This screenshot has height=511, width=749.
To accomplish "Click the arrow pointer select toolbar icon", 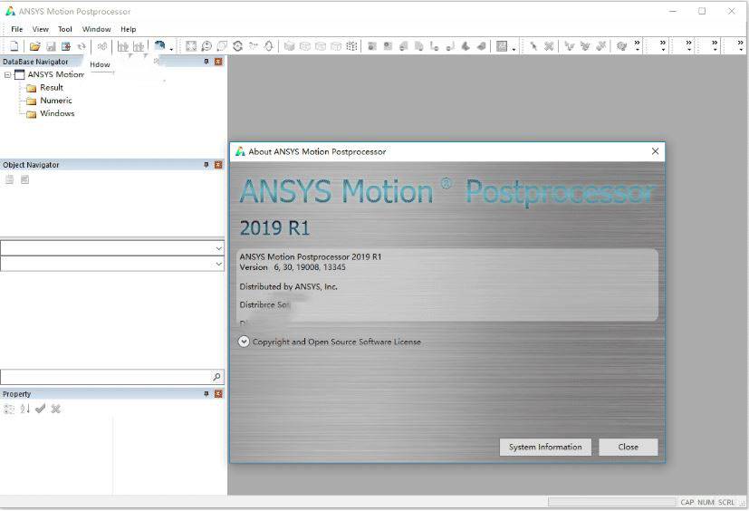I will tap(533, 46).
